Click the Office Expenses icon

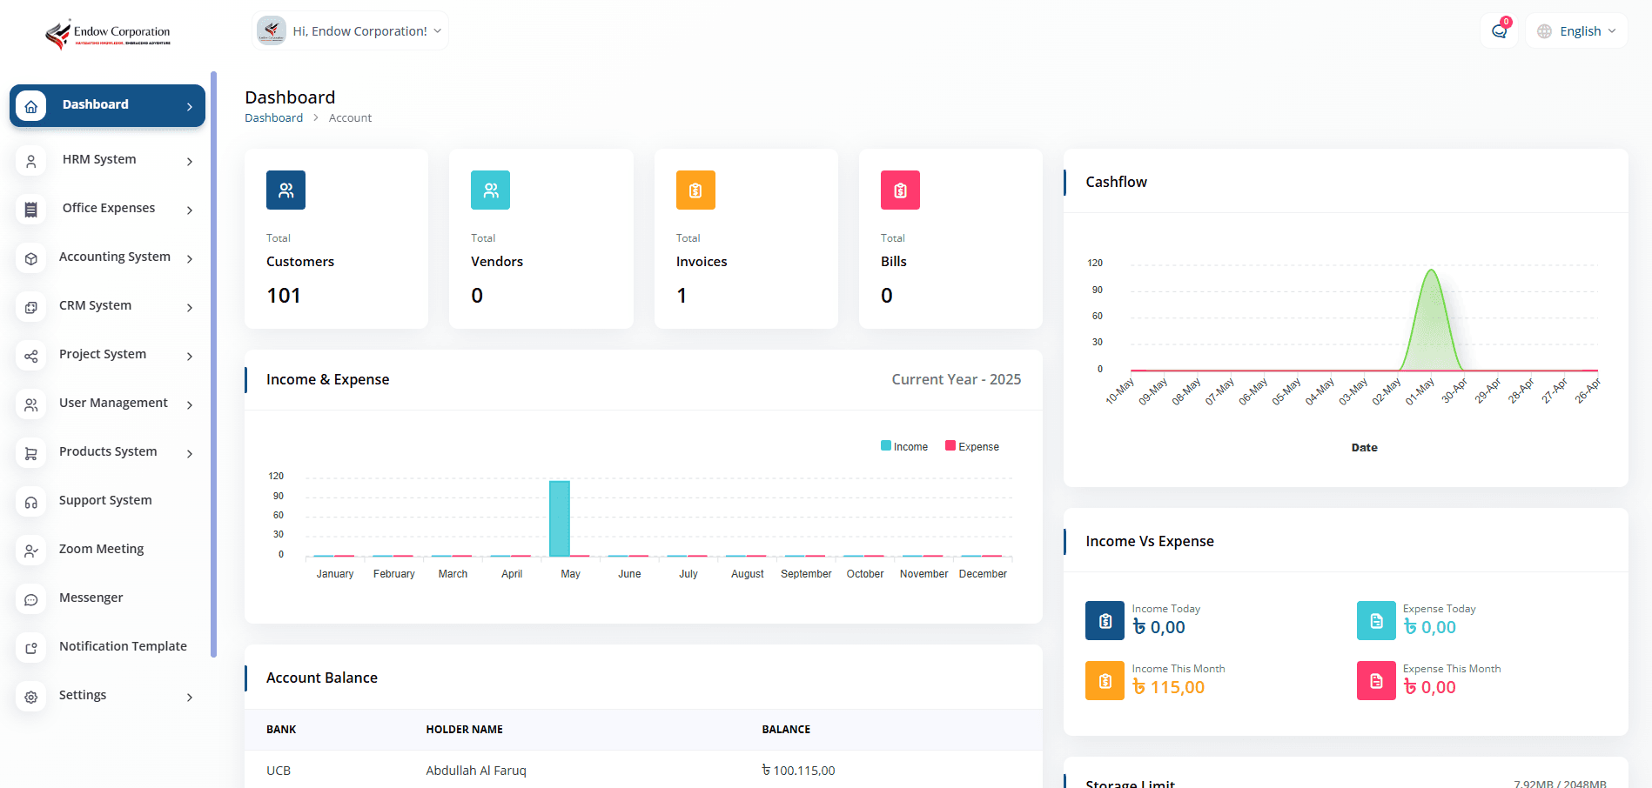coord(31,210)
